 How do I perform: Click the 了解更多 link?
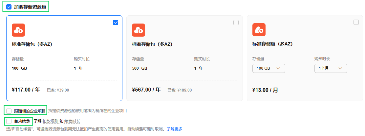[x=175, y=129]
